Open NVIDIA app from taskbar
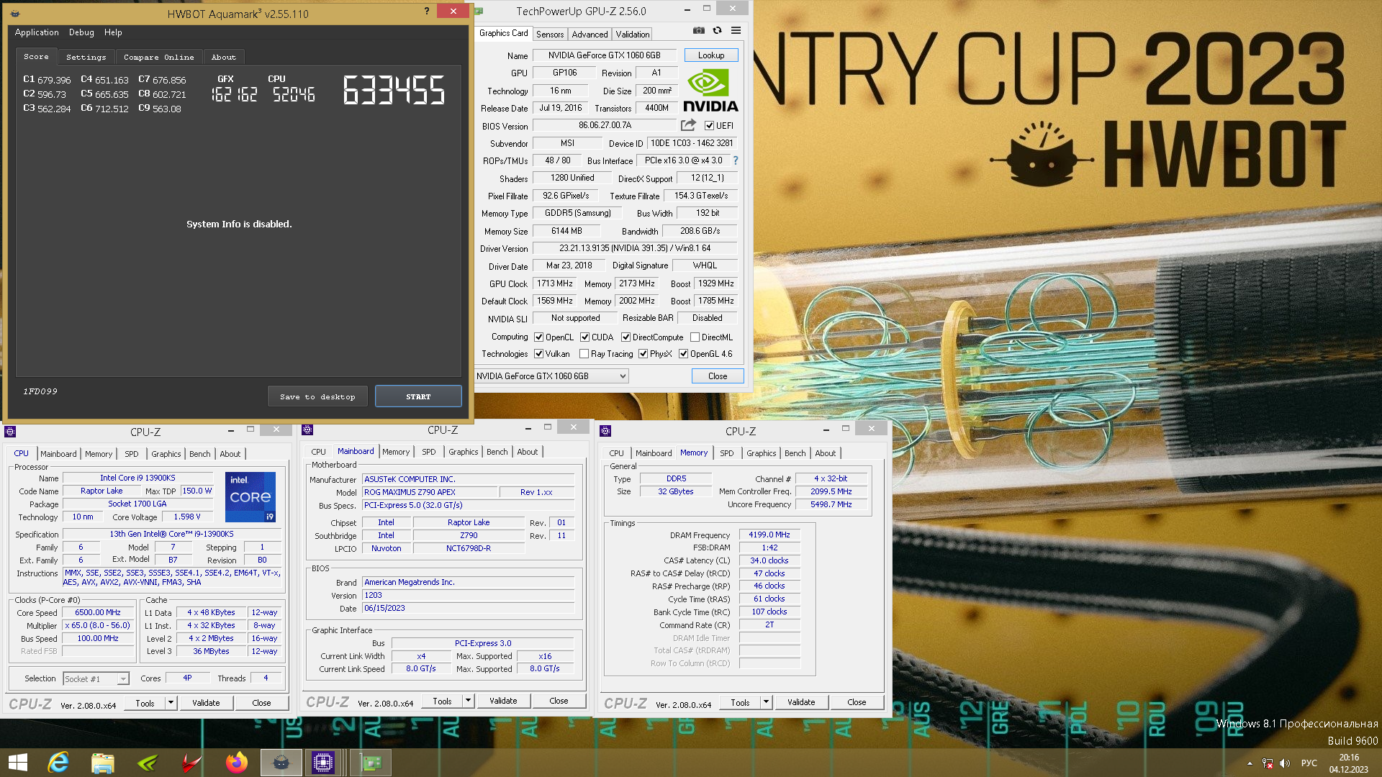Image resolution: width=1382 pixels, height=777 pixels. 148,763
